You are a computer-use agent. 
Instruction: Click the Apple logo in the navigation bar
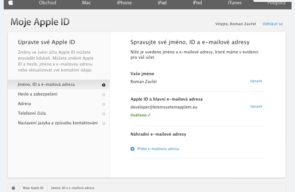point(11,2)
